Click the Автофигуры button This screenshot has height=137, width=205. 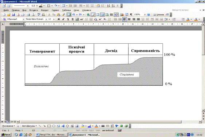click(x=29, y=126)
